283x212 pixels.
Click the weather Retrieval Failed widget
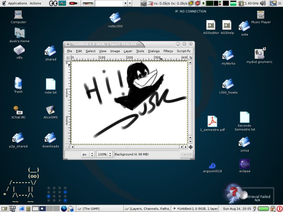click(x=250, y=194)
